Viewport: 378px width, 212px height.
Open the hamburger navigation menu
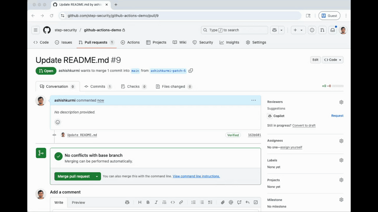pyautogui.click(x=35, y=30)
